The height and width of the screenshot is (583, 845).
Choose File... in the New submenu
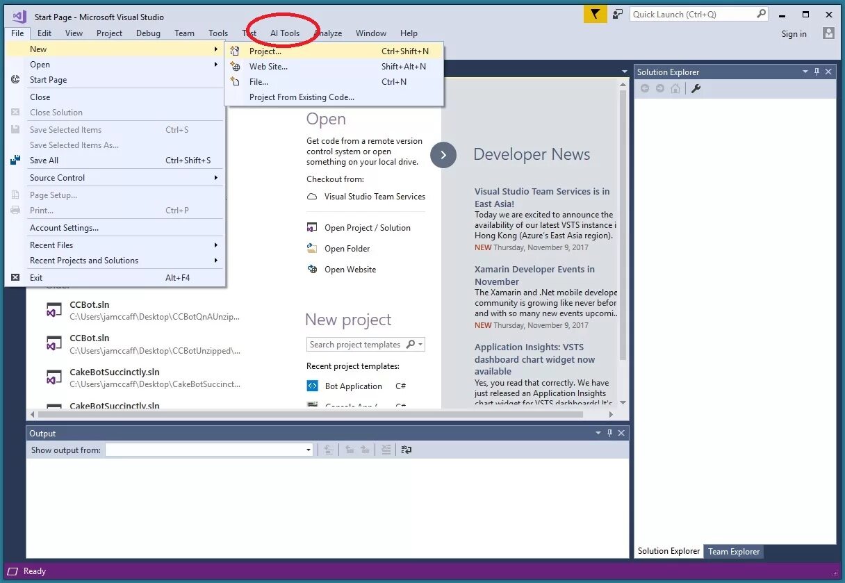click(x=334, y=81)
